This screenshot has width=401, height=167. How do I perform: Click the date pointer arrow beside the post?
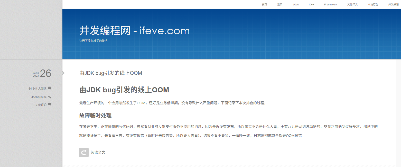[63, 73]
